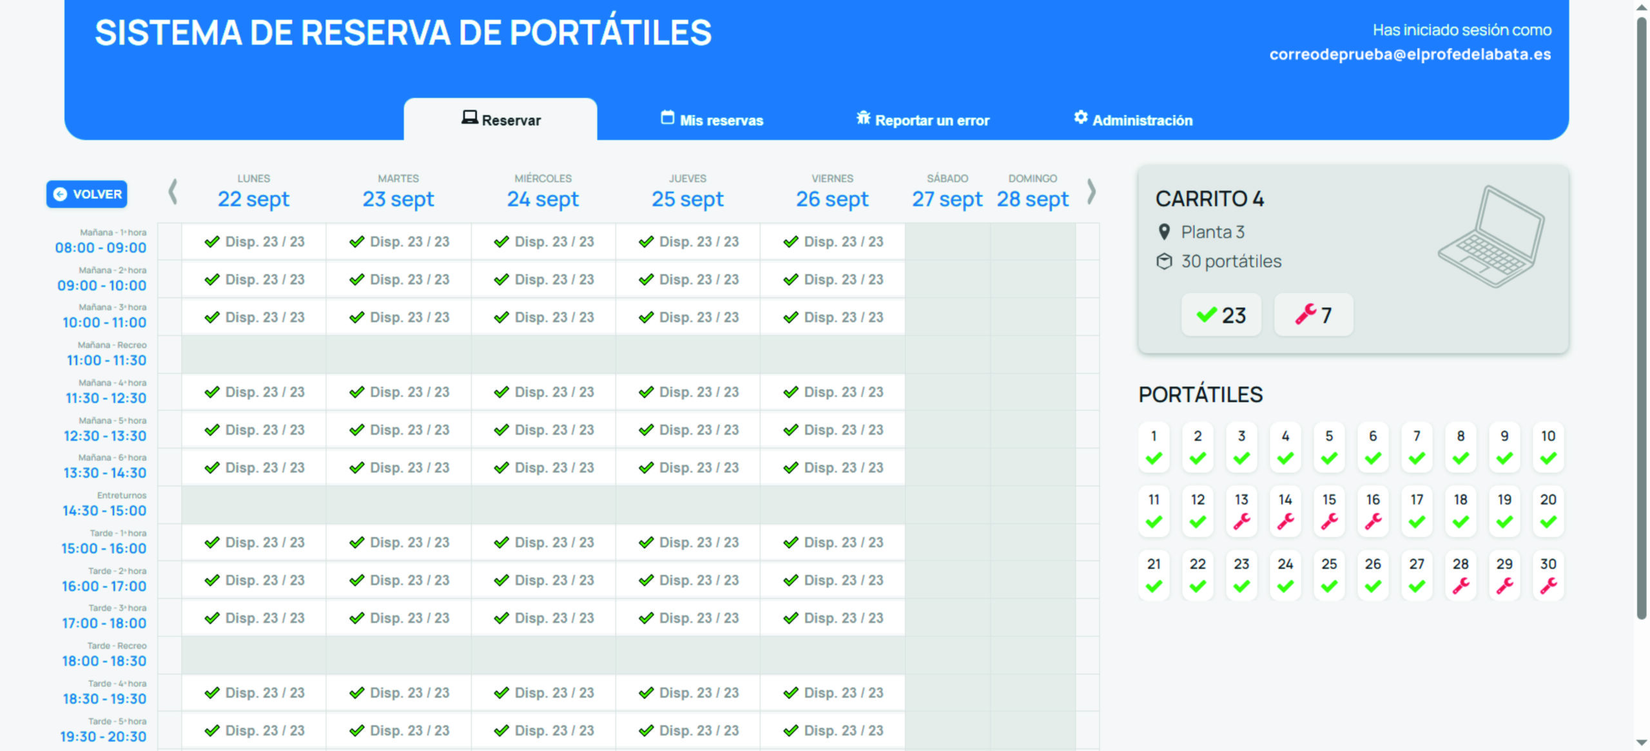
Task: Go to previous week with left chevron
Action: 173,192
